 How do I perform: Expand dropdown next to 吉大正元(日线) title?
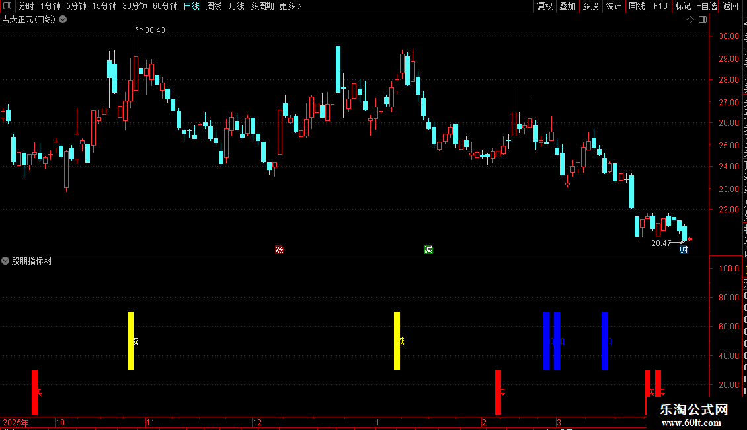(x=63, y=20)
